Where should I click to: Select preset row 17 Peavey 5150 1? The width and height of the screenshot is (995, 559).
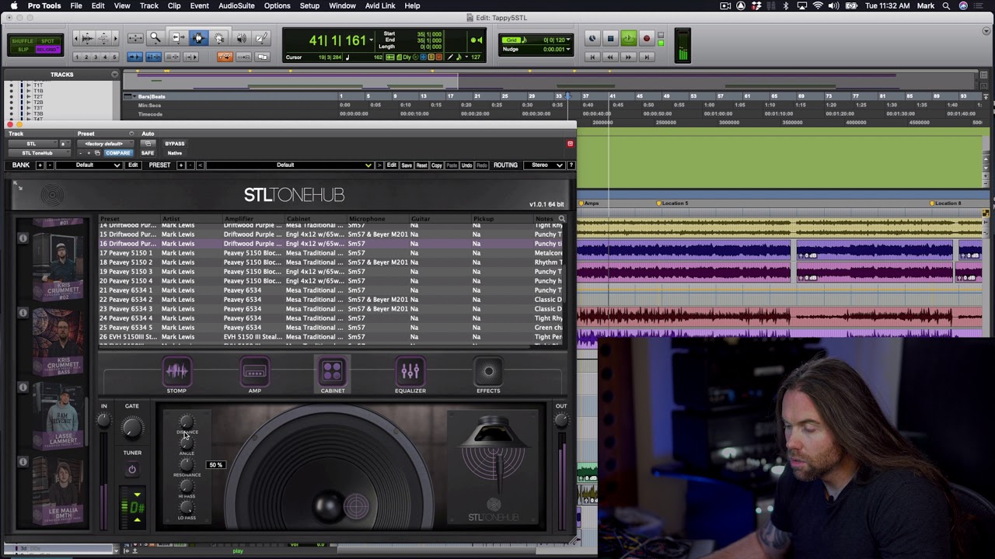tap(331, 253)
